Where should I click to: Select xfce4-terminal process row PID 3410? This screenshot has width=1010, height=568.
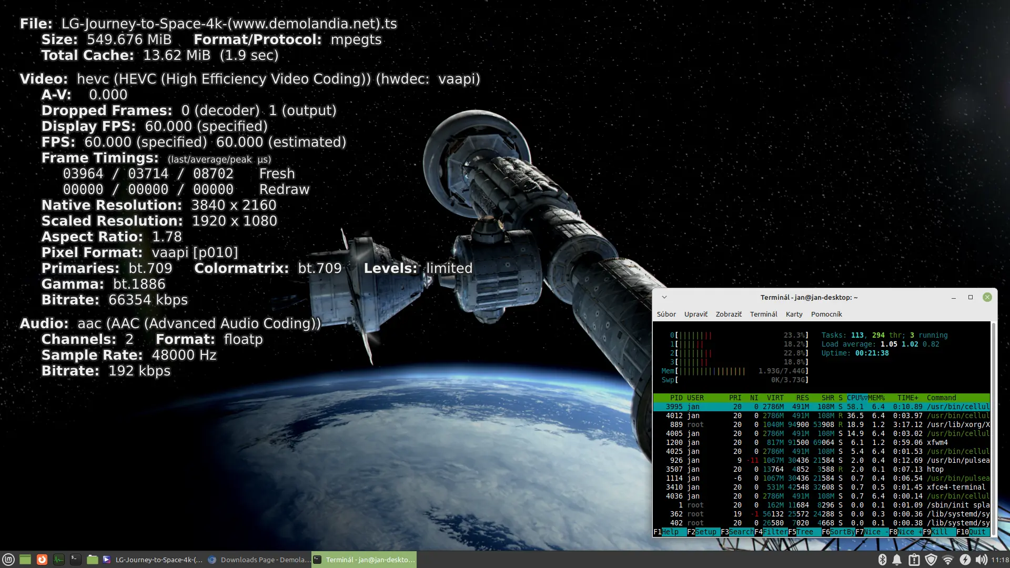(821, 487)
